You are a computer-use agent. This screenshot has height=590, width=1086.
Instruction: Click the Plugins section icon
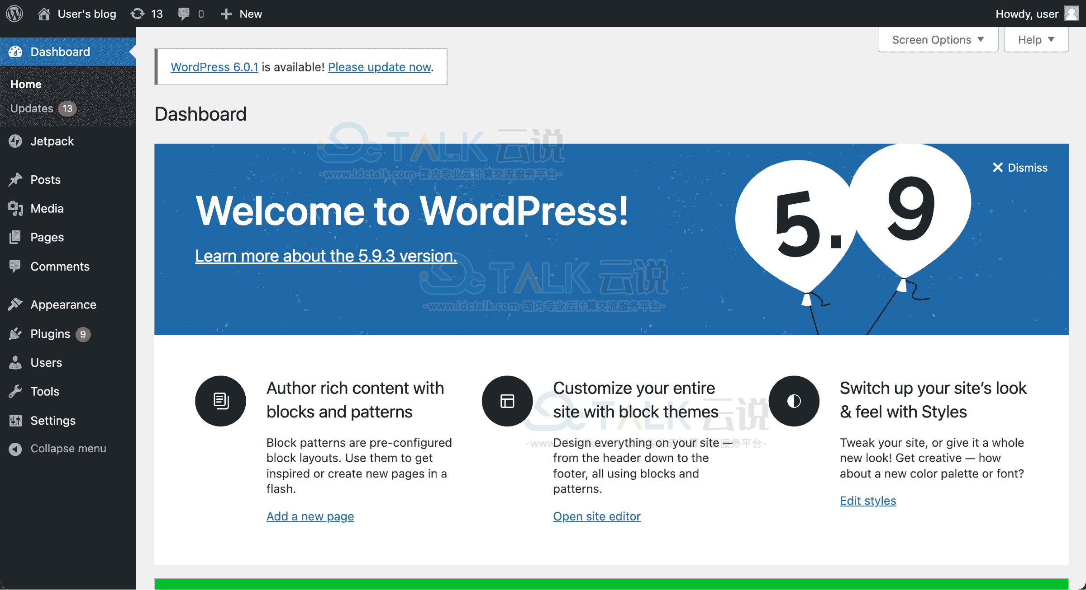click(16, 333)
